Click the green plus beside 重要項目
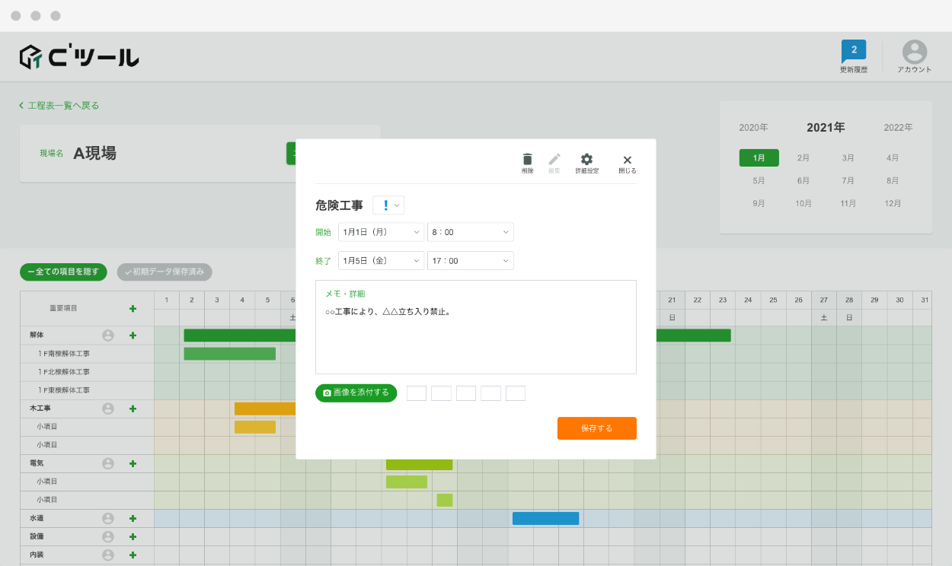 click(133, 308)
